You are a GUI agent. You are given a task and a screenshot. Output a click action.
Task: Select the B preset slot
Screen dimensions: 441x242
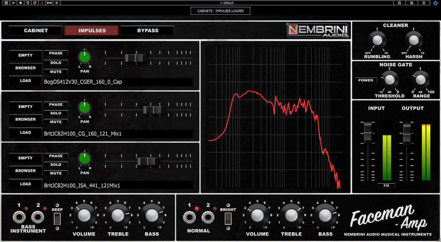tap(56, 3)
